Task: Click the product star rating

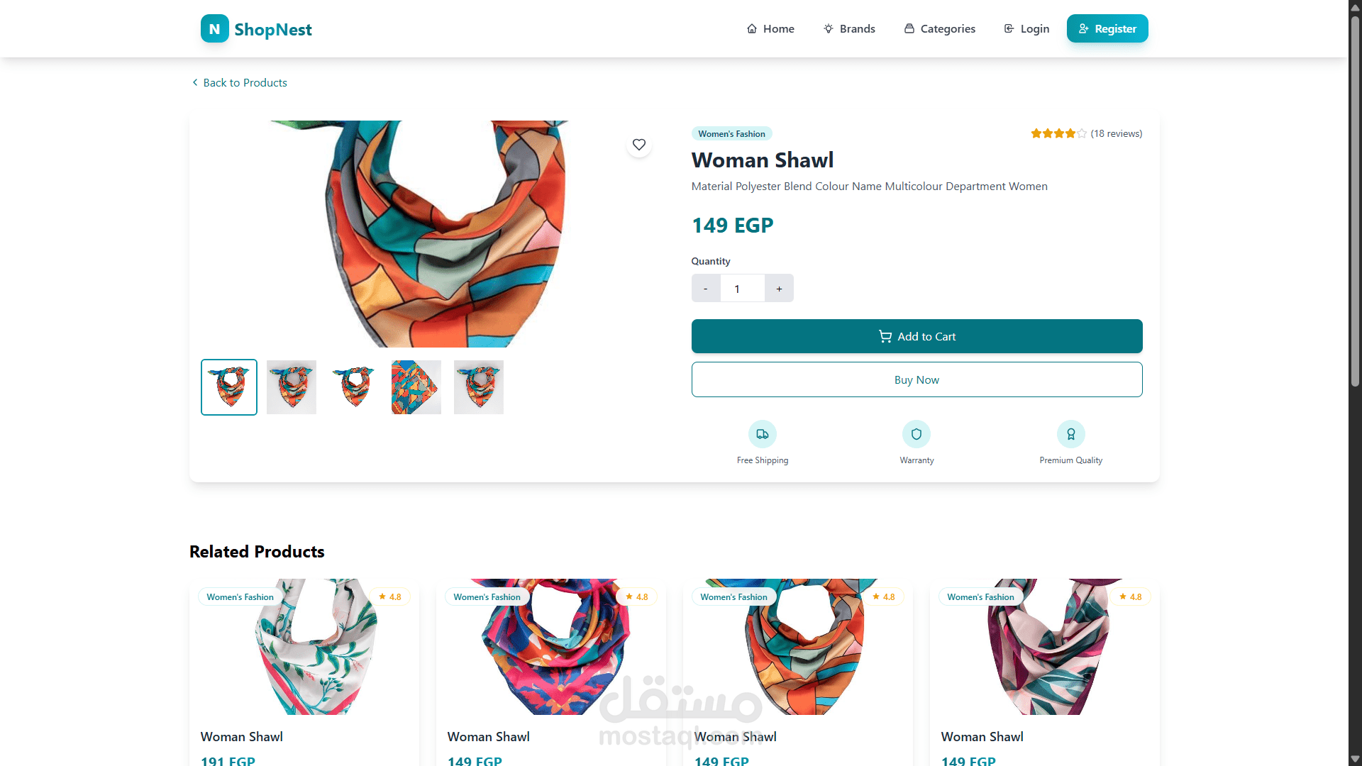Action: point(1058,133)
